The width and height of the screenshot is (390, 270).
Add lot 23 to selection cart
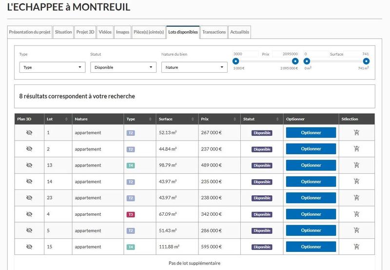356,198
